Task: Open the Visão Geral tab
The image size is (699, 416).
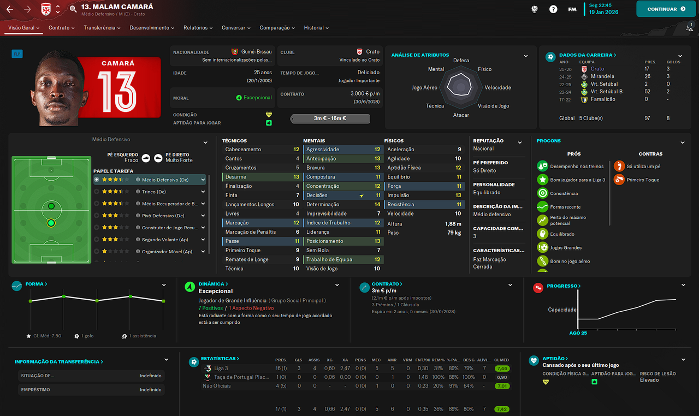Action: (x=23, y=28)
